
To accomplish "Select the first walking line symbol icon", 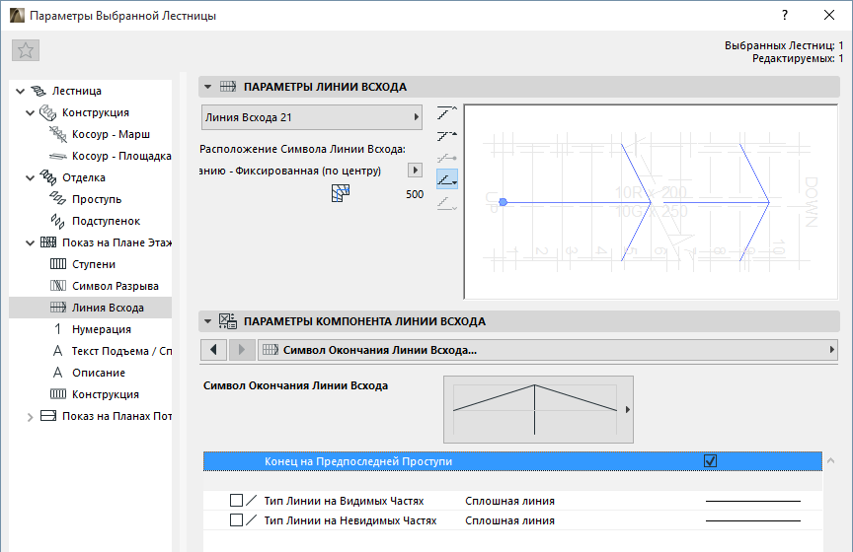I will 447,113.
